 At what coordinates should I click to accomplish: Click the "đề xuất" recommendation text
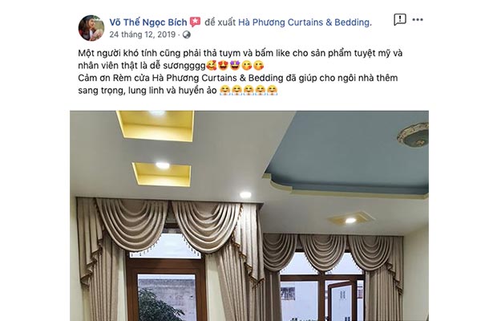coord(220,22)
